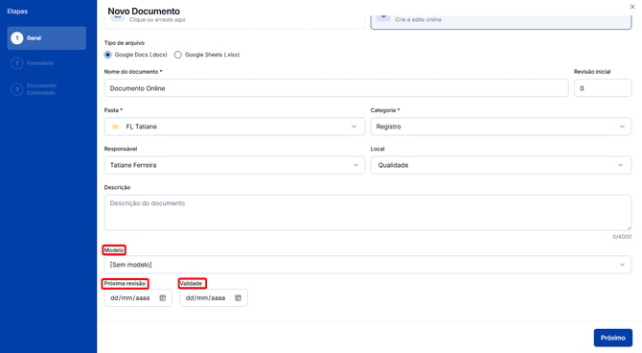Click step 2 circle icon for Formulário
The width and height of the screenshot is (642, 353).
point(17,63)
